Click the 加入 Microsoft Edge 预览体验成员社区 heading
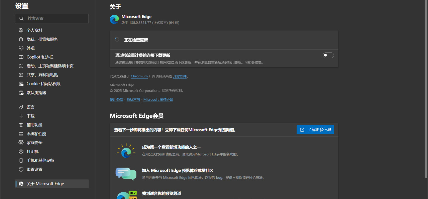This screenshot has width=428, height=199. [x=178, y=171]
